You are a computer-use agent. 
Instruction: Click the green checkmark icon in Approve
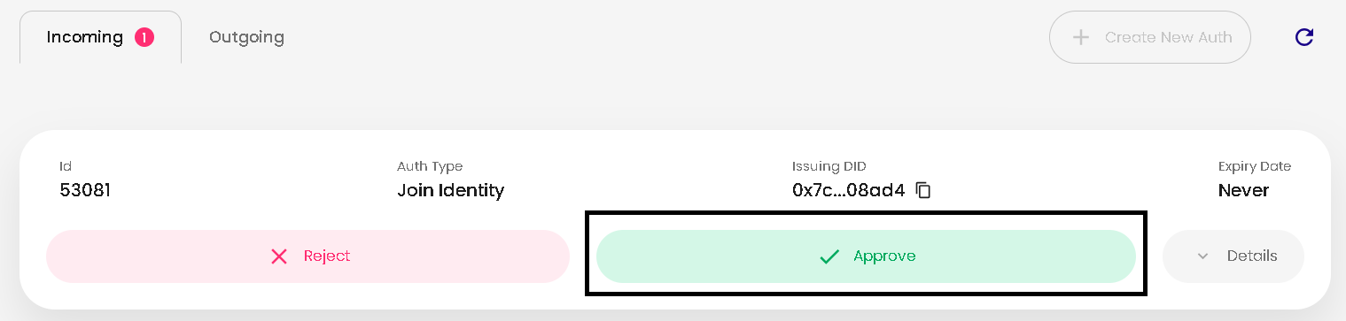pos(829,256)
